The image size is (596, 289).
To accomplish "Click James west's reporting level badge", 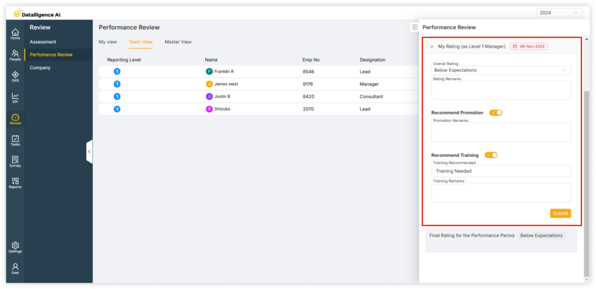I will tap(117, 84).
